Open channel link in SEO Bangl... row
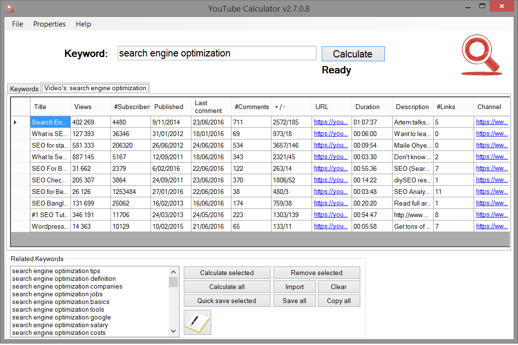 tap(492, 203)
